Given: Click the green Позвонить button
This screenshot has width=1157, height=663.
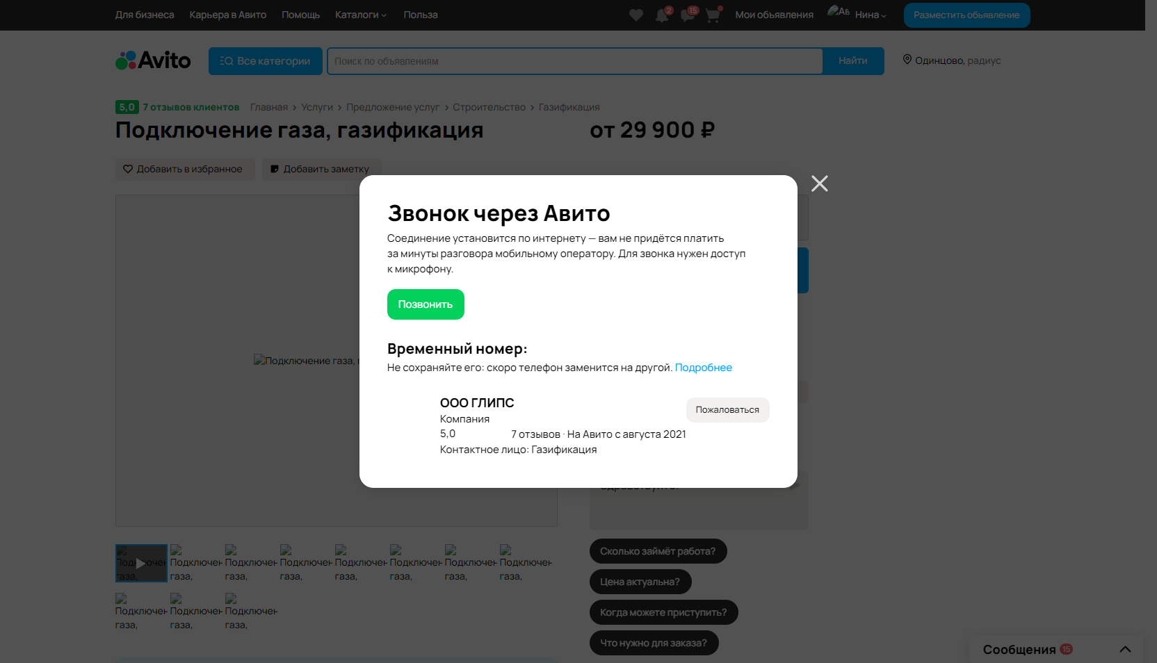Looking at the screenshot, I should (x=426, y=304).
